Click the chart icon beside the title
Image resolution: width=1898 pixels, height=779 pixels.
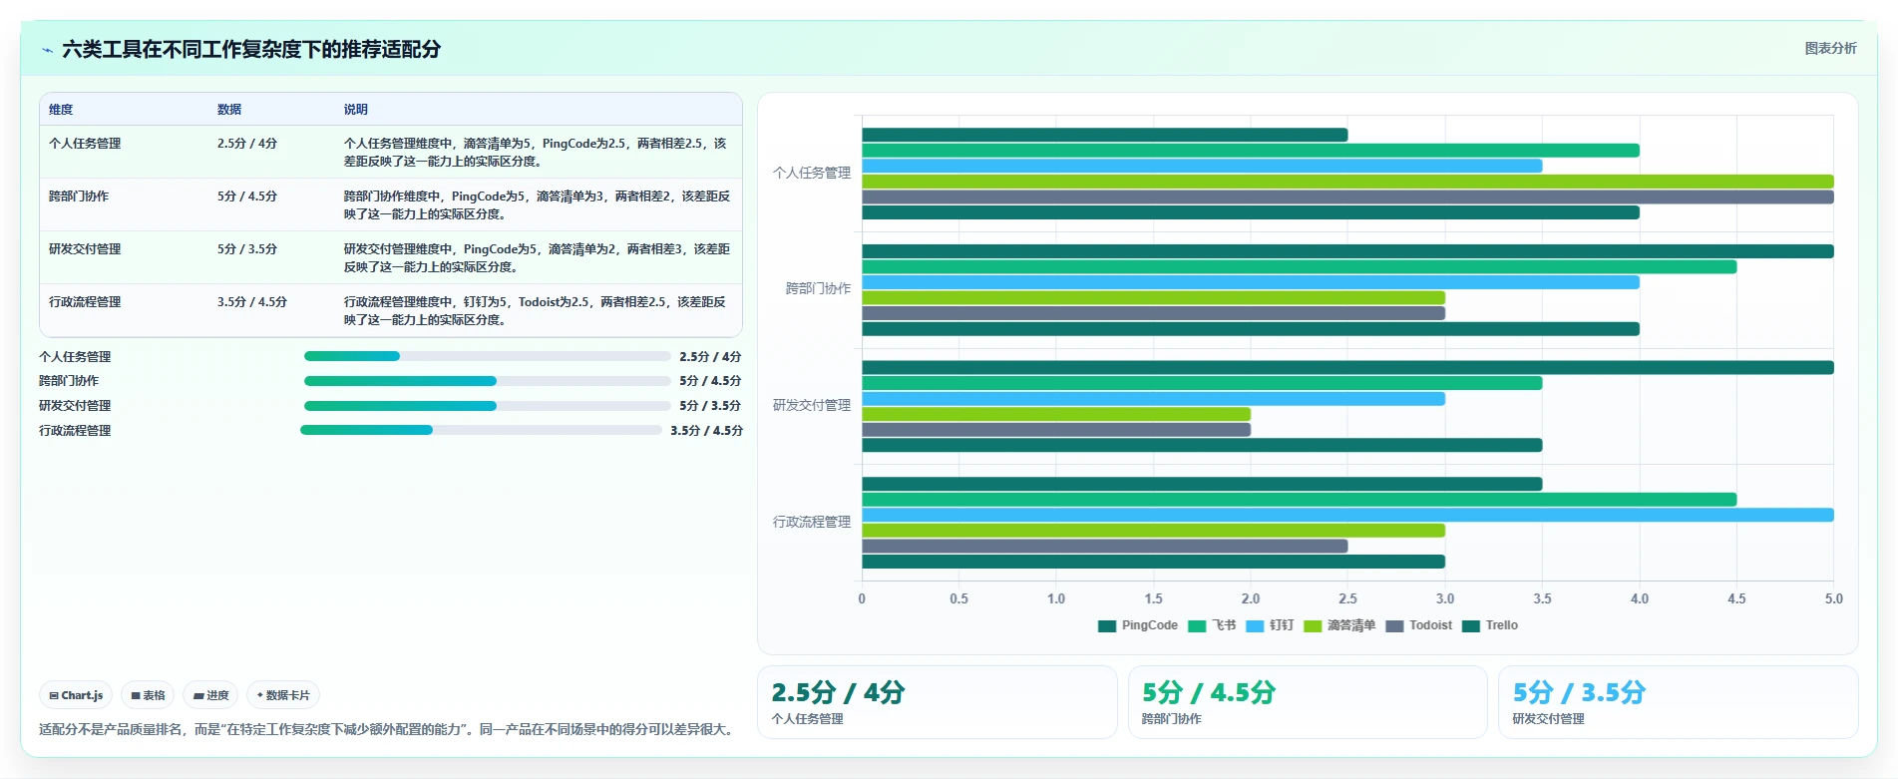click(47, 50)
